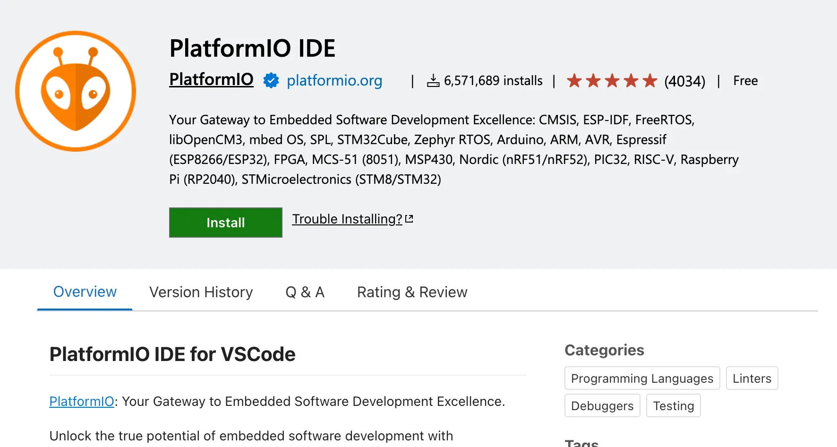Follow the PlatformIO link in the overview paragraph

82,401
